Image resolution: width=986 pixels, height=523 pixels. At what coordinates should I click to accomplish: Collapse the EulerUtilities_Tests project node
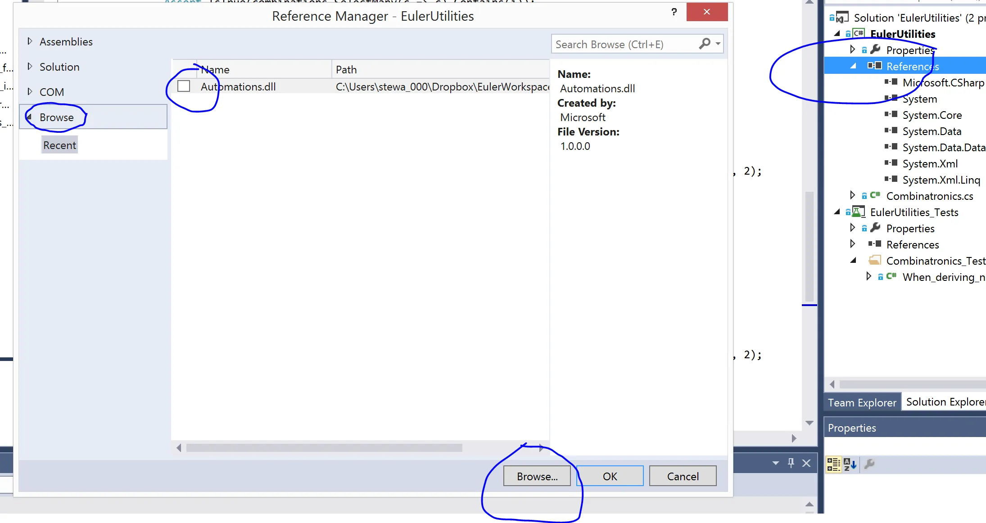[x=837, y=212]
